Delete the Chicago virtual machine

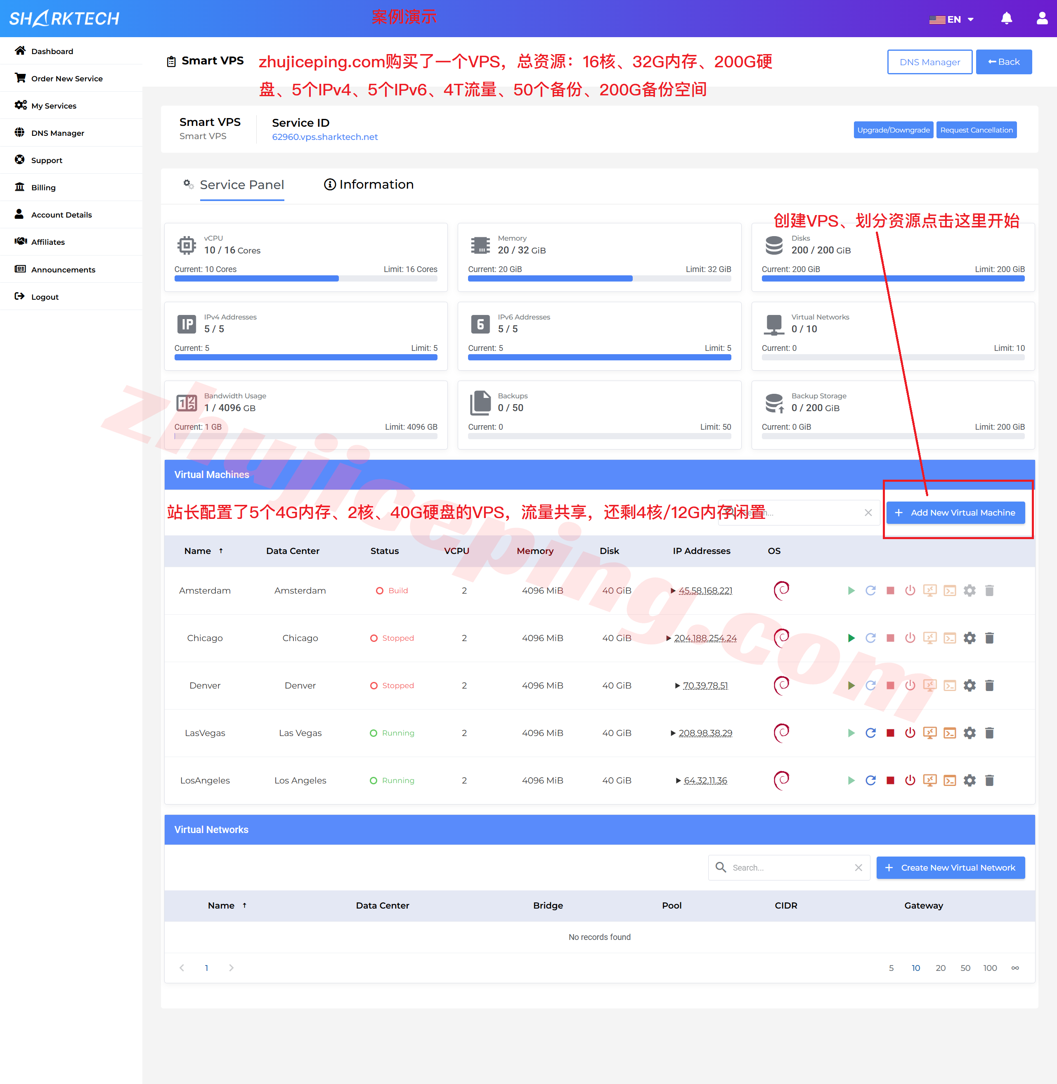coord(989,638)
